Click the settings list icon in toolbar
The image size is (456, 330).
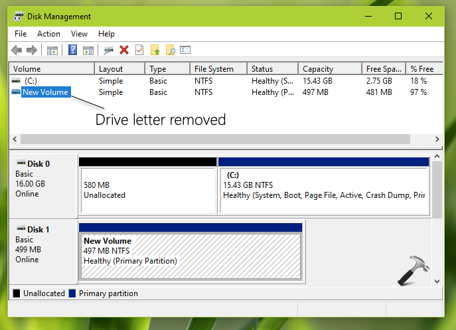pos(186,50)
